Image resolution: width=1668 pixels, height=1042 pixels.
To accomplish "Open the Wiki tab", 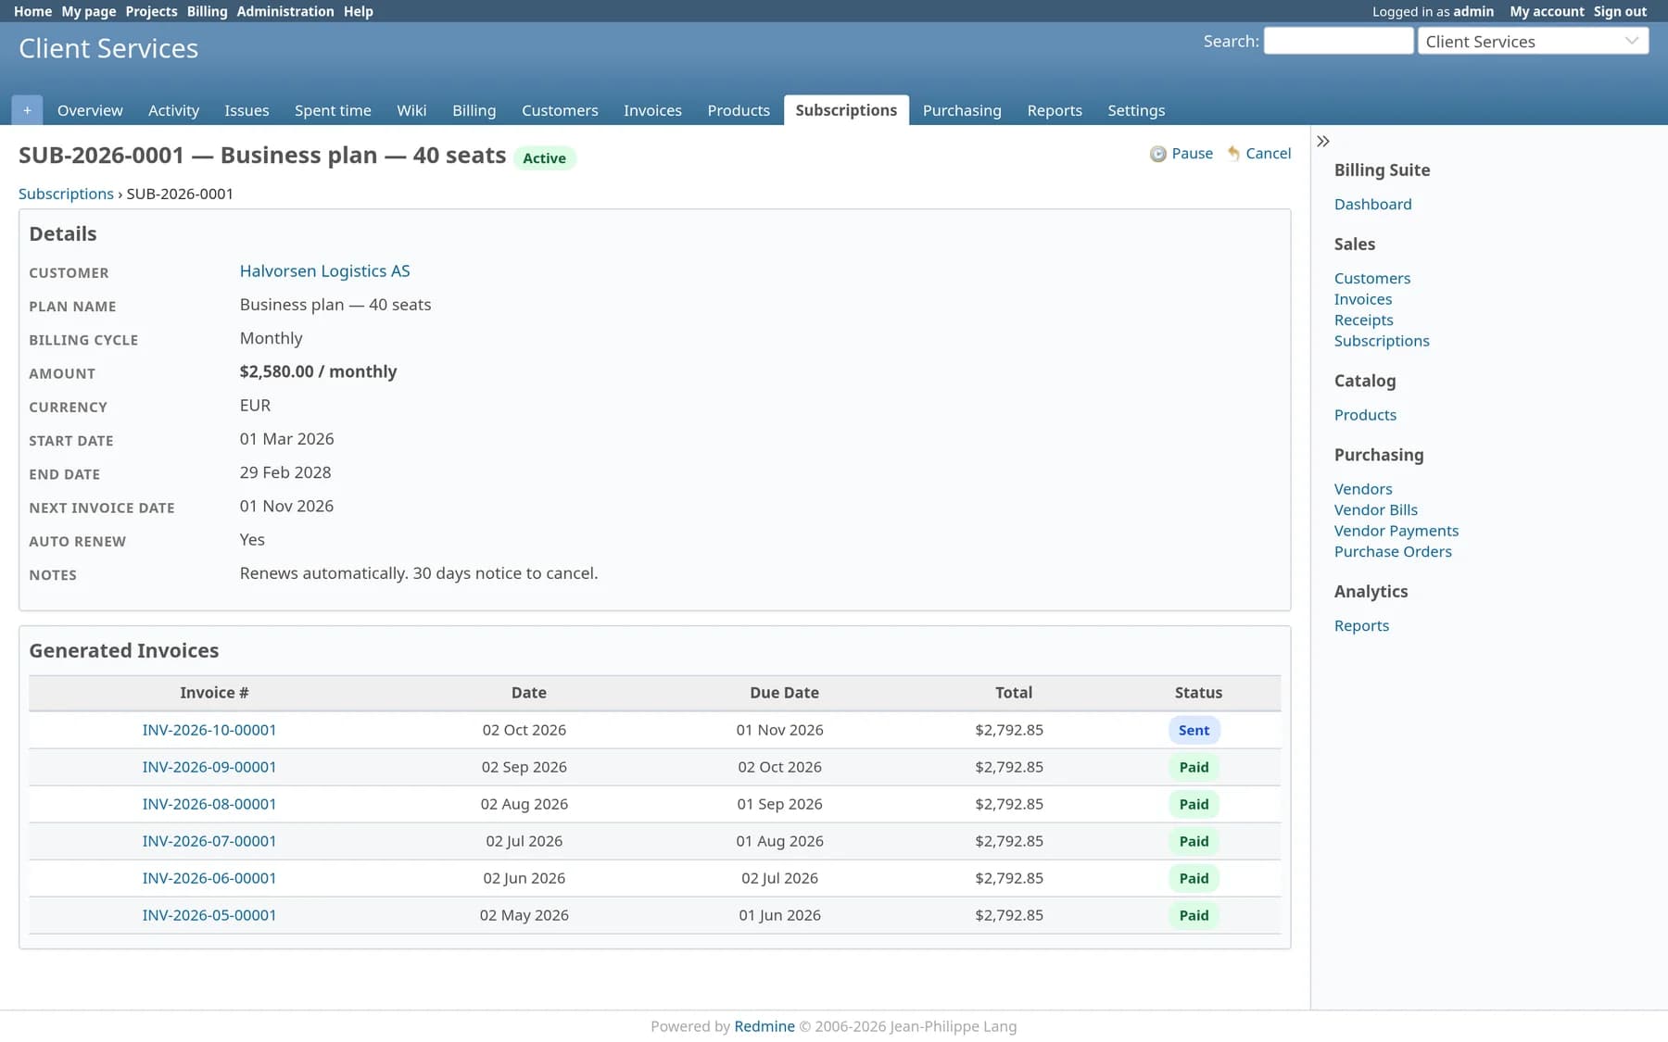I will 411,110.
